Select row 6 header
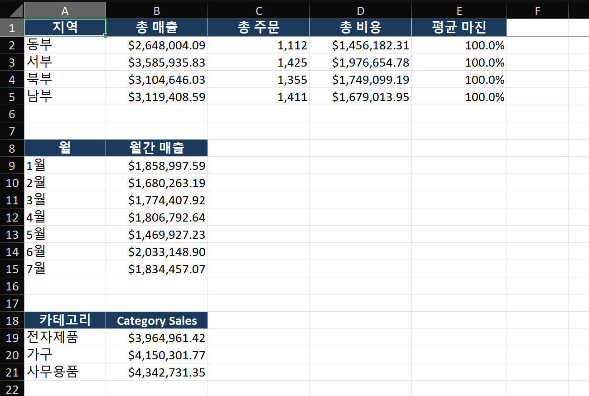The image size is (589, 396). pos(12,114)
